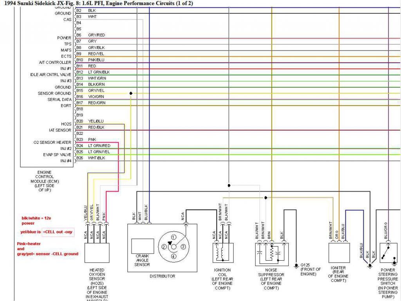Screen dimensions: 401x301
Task: Click the red "blk/white = 12v power" note
Action: (36, 221)
